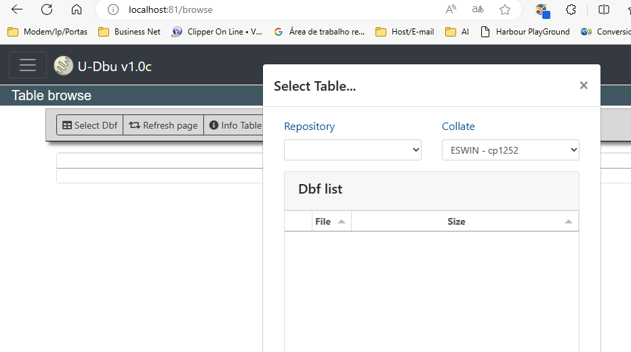This screenshot has width=631, height=352.
Task: Expand the Repository dropdown
Action: click(352, 150)
